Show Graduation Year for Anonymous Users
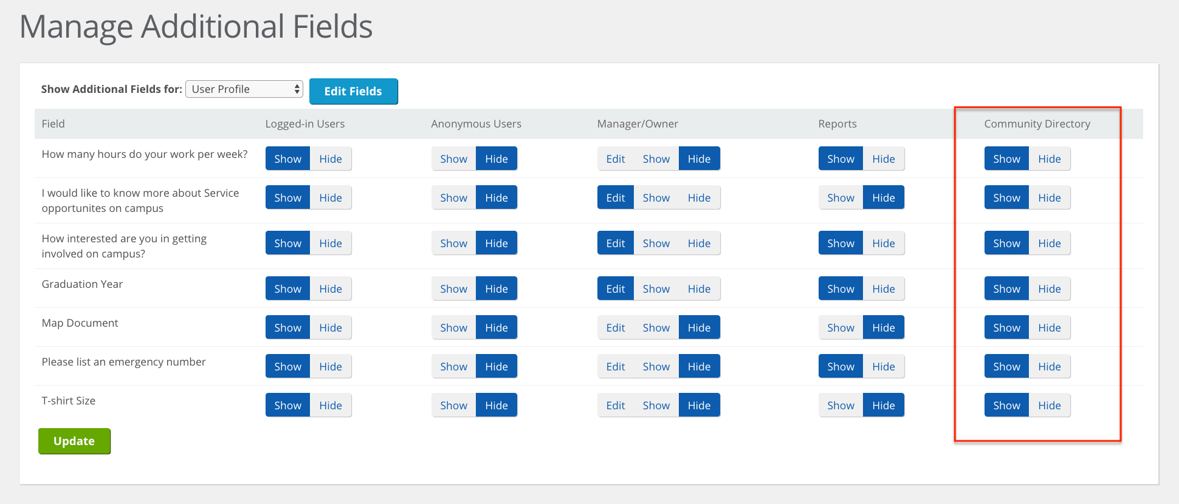The height and width of the screenshot is (504, 1179). [x=454, y=288]
